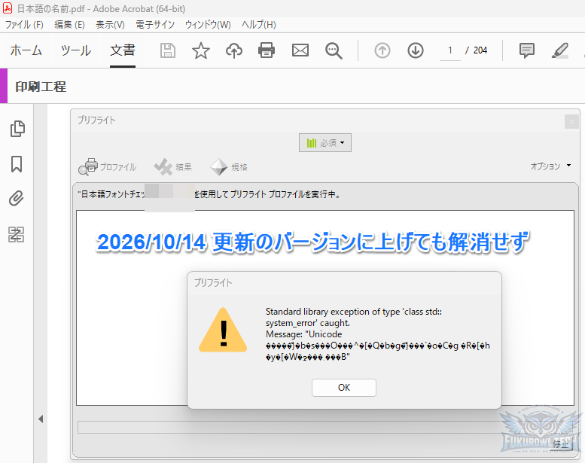The height and width of the screenshot is (463, 585).
Task: Click the print icon in toolbar
Action: point(267,50)
